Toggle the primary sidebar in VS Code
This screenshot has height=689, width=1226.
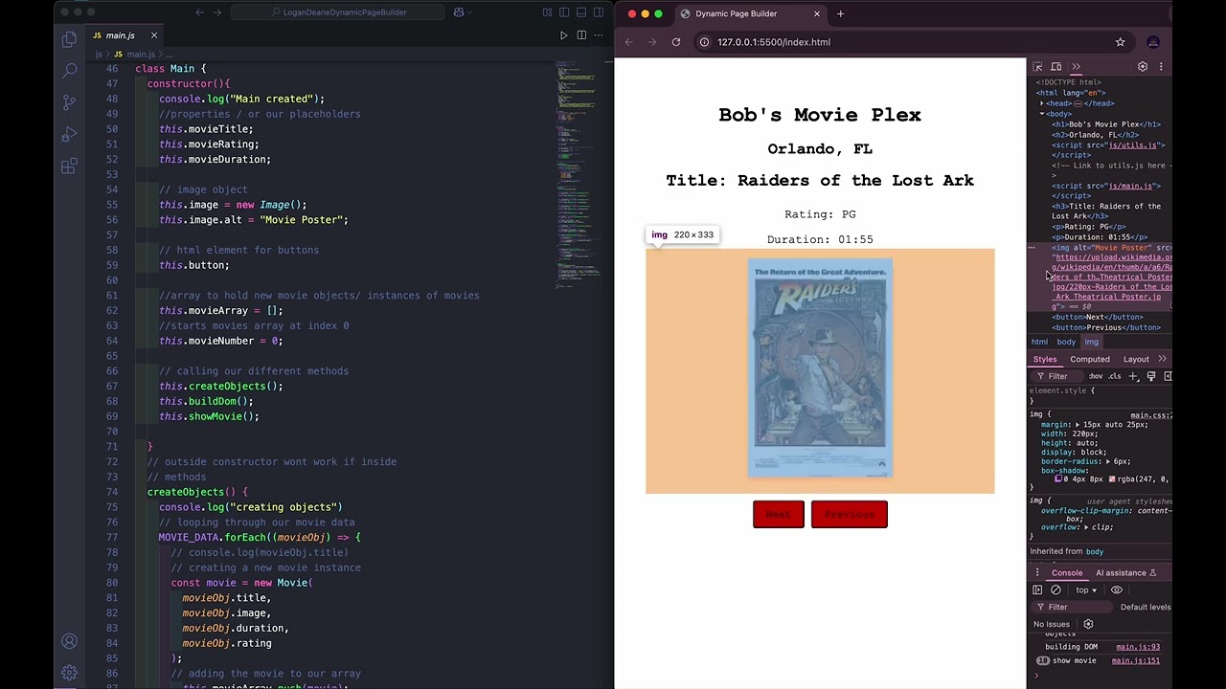click(x=564, y=12)
